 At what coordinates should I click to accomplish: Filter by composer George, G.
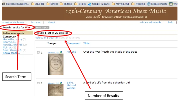click(9, 42)
